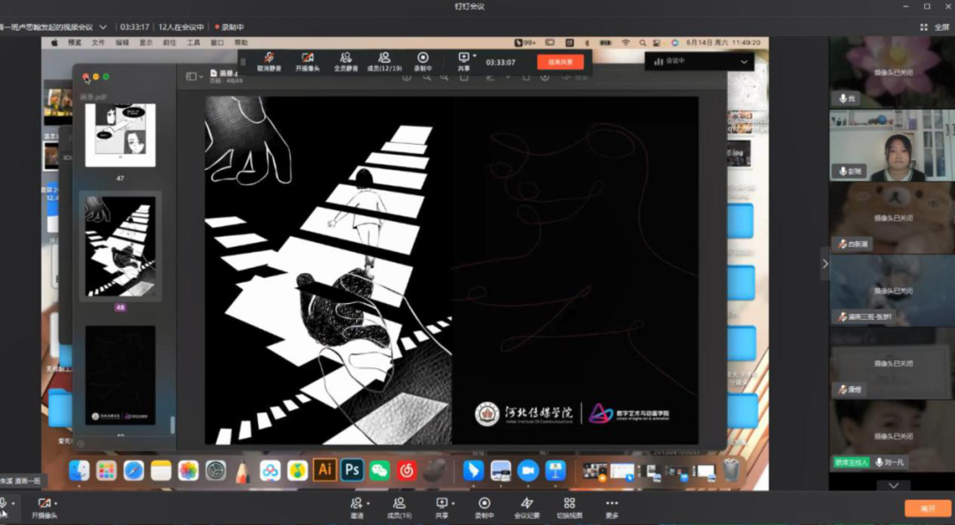Open Keynote in the Dock
This screenshot has height=525, width=955.
coord(555,471)
